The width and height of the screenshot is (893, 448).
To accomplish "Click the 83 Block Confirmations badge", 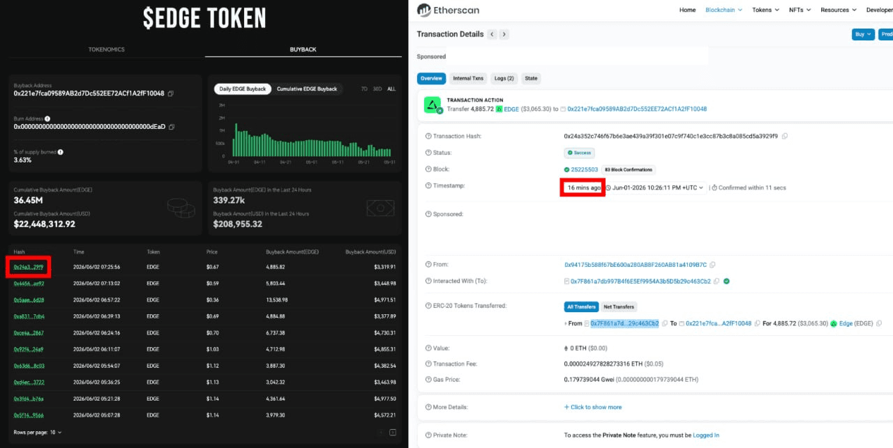I will coord(628,169).
